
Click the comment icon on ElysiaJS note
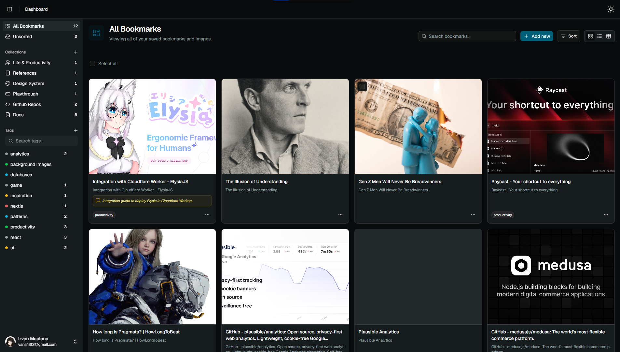click(98, 201)
